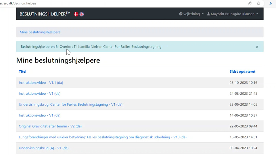
Task: Open Mine beslutningshjælpere breadcrumb link
Action: (x=40, y=32)
